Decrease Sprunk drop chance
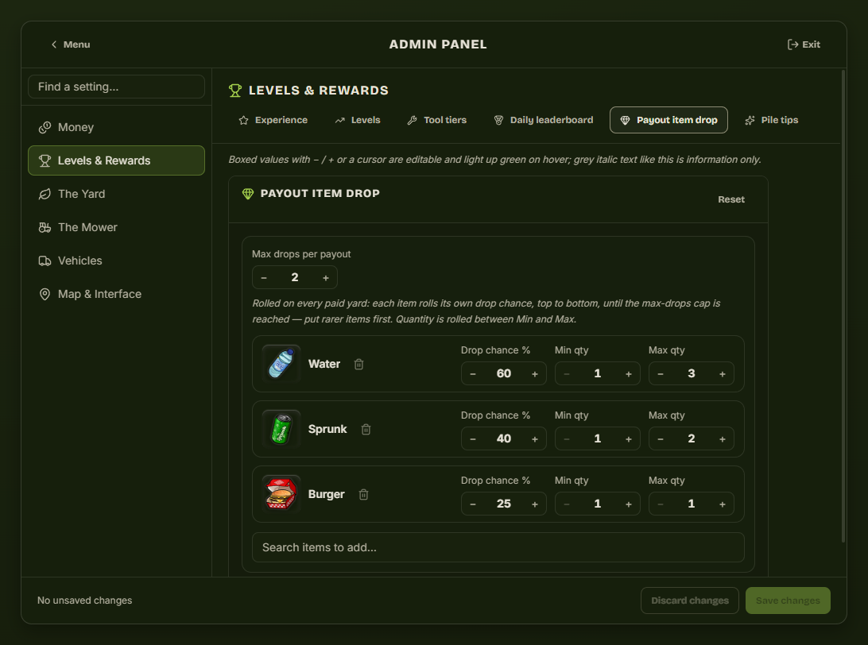The height and width of the screenshot is (645, 868). pyautogui.click(x=473, y=439)
